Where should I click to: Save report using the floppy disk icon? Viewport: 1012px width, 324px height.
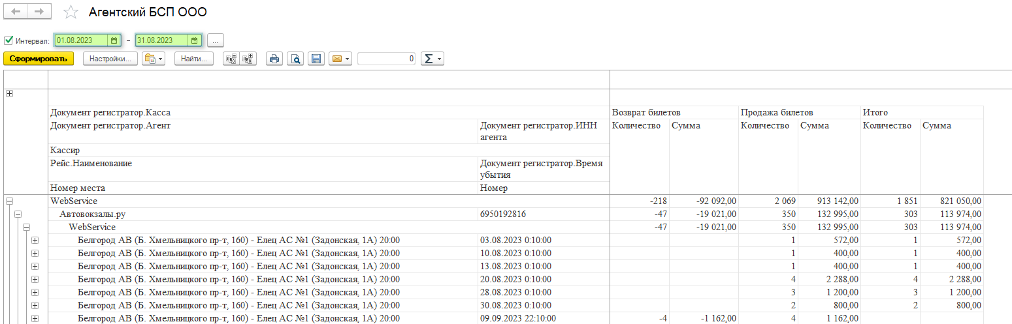click(x=316, y=59)
